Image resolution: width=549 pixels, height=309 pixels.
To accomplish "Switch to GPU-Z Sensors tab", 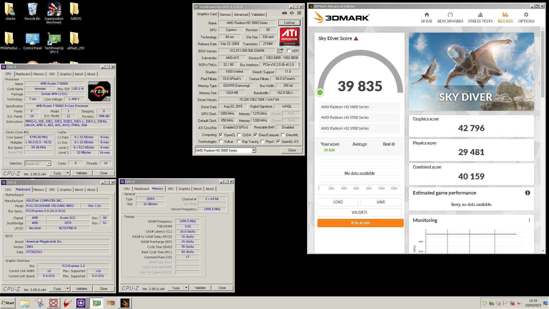I will [225, 15].
